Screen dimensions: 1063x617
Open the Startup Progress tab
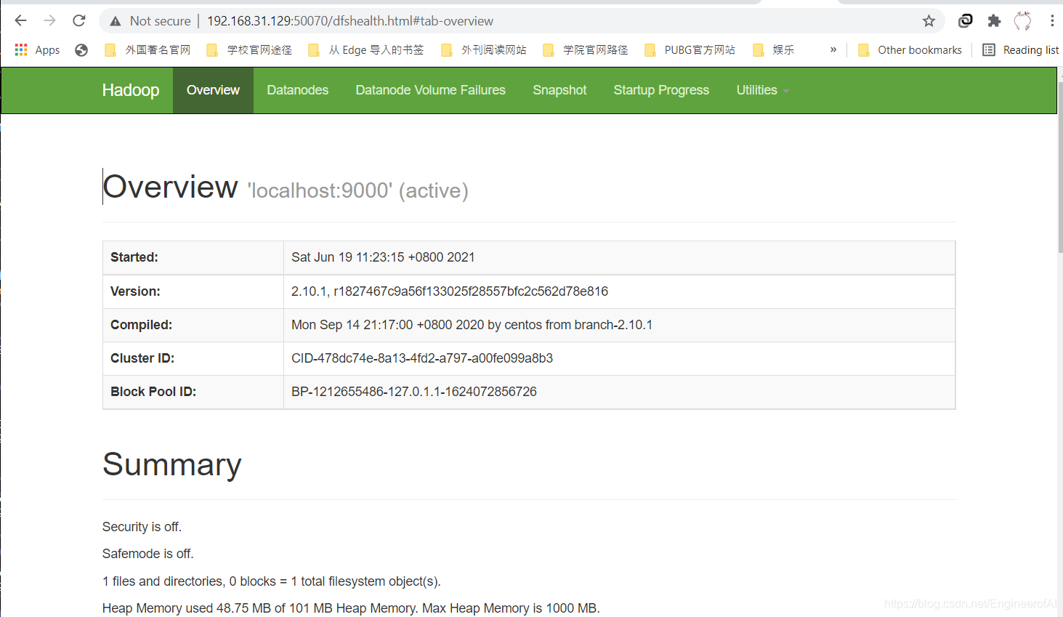[x=661, y=90]
